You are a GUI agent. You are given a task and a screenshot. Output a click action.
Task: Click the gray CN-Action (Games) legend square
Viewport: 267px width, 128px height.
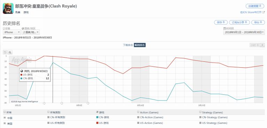[x=138, y=117]
